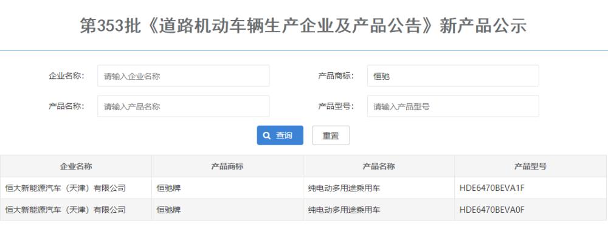Image resolution: width=608 pixels, height=237 pixels.
Task: Focus the 产品商标 input containing 恒驰
Action: (453, 76)
